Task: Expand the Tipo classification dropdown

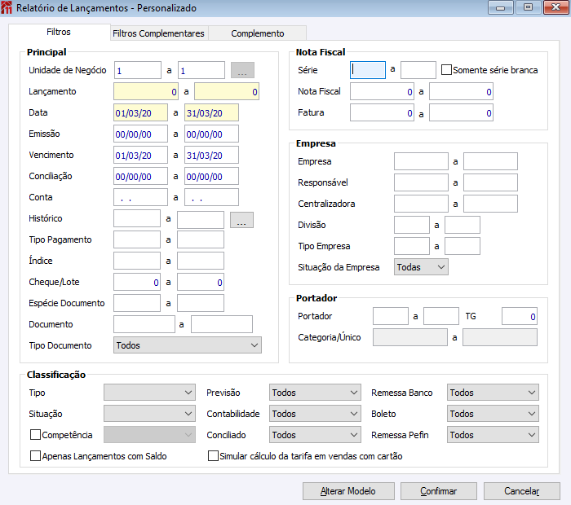Action: [149, 393]
